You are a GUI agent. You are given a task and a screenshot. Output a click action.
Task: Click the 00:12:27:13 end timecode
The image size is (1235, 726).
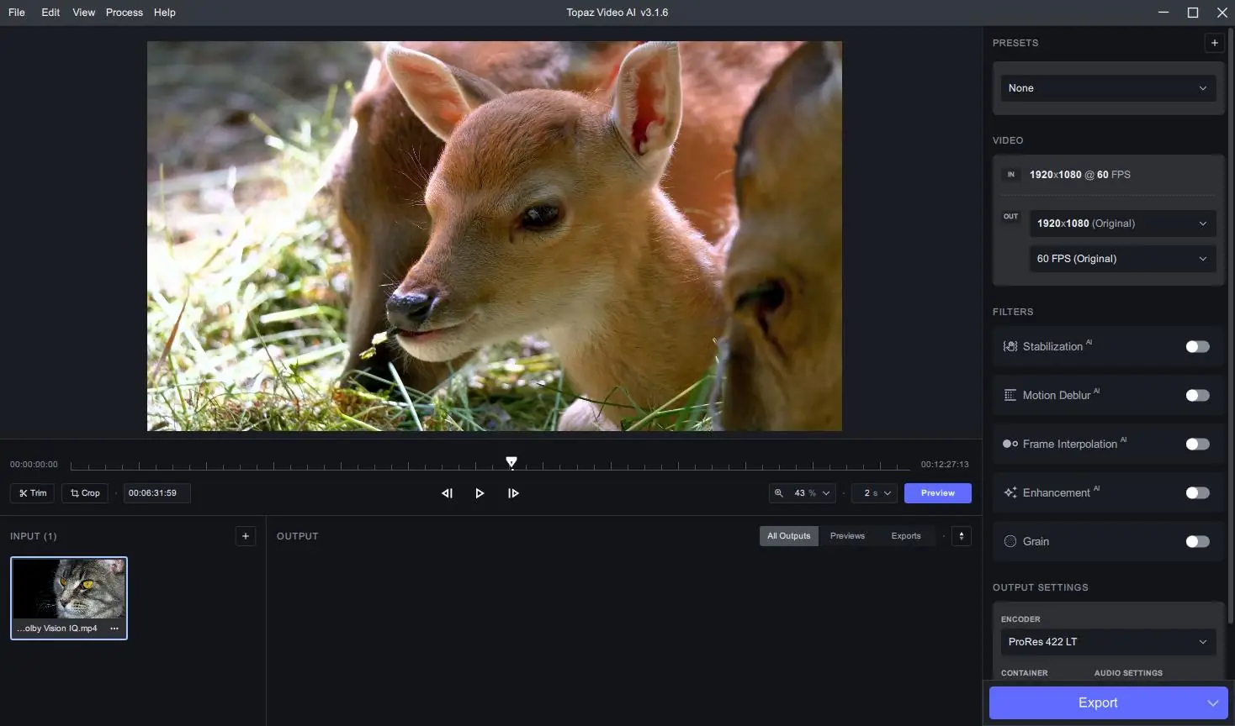pyautogui.click(x=945, y=465)
